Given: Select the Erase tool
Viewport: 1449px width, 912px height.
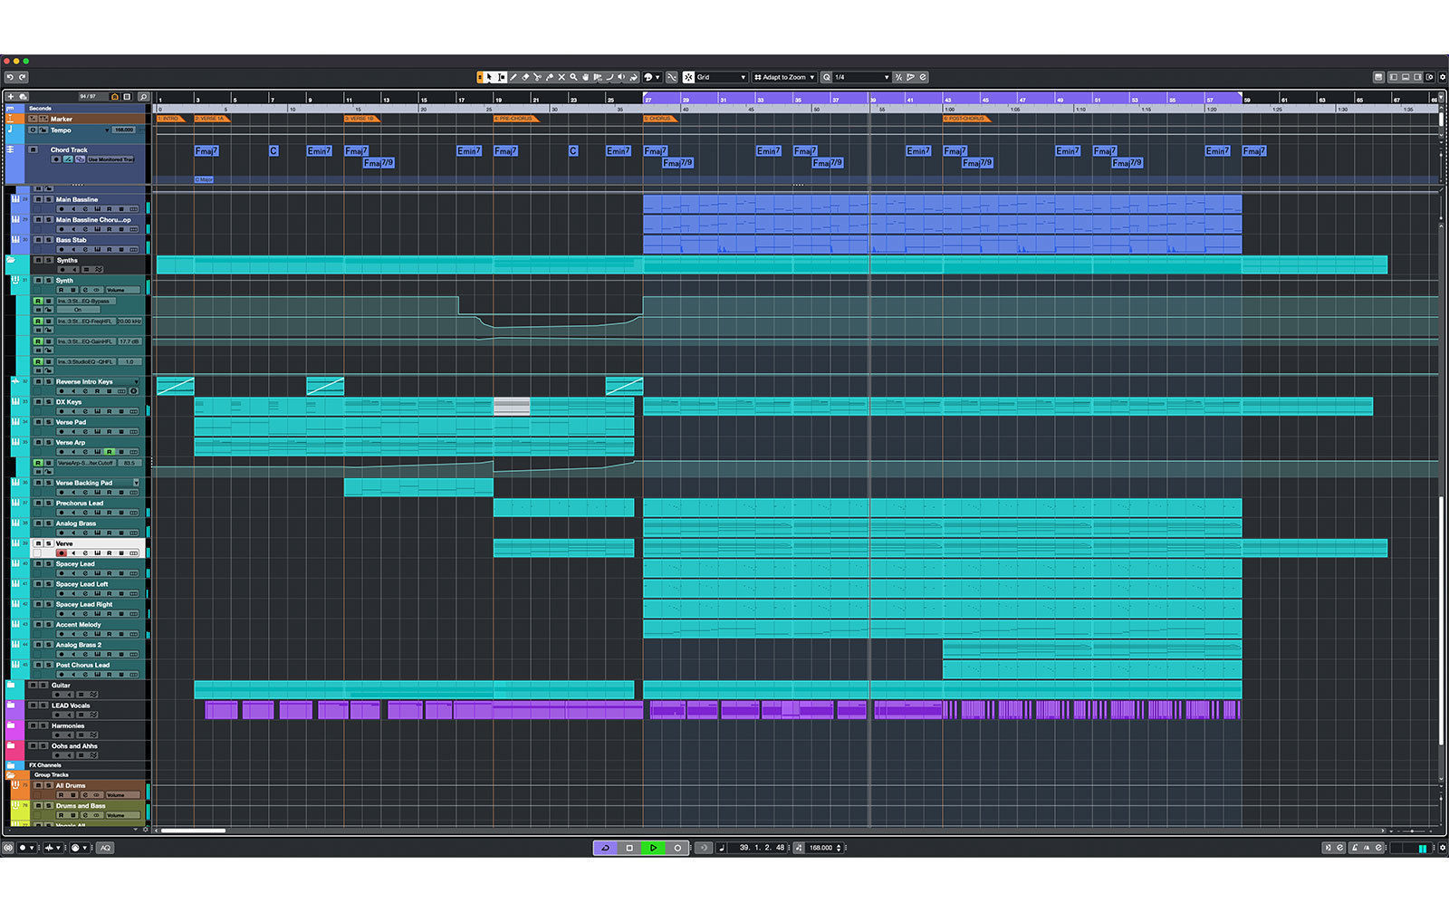Looking at the screenshot, I should point(525,77).
